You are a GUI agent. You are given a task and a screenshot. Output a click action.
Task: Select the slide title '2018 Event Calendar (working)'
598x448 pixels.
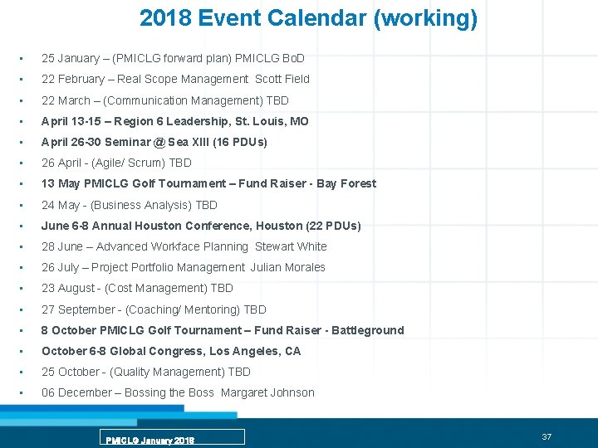(308, 18)
